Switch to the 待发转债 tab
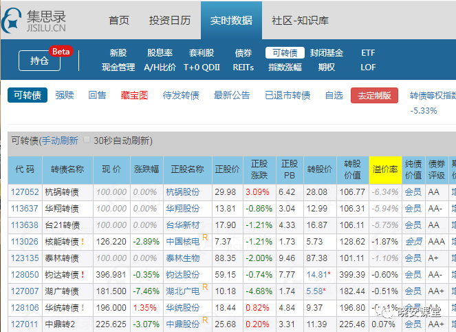Image resolution: width=456 pixels, height=332 pixels. pos(181,95)
